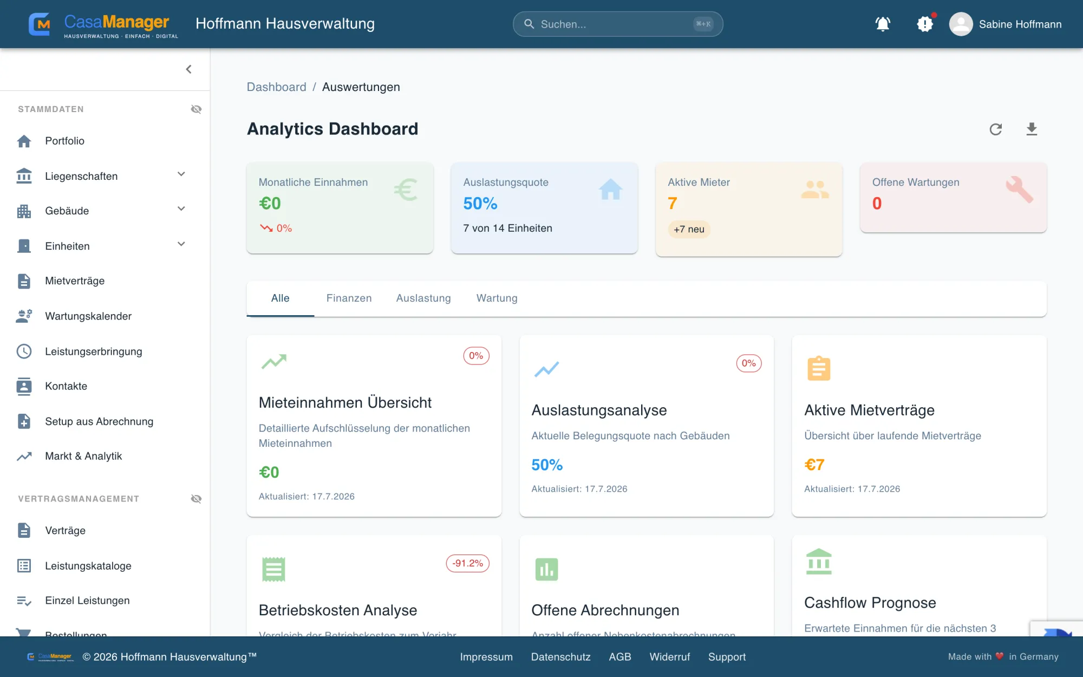Click the CasaManager logo icon

(40, 24)
